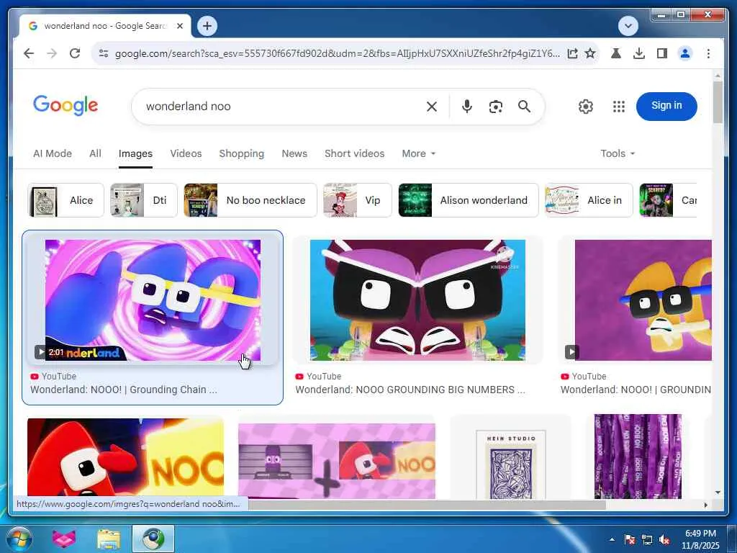Go back to the previous page
737x553 pixels.
pyautogui.click(x=29, y=53)
